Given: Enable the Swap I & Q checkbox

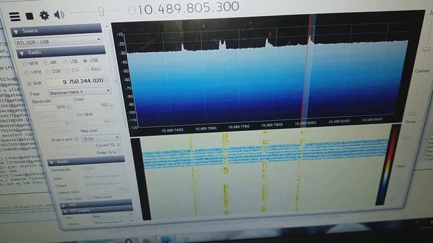Looking at the screenshot, I should pos(120,152).
